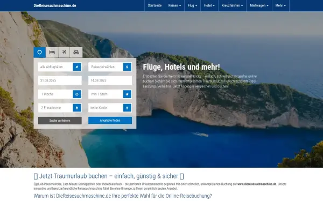Click the return date field 14.09.2025

tap(110, 80)
